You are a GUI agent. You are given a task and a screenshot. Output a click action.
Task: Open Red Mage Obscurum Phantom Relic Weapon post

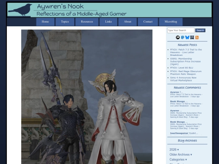click(186, 72)
